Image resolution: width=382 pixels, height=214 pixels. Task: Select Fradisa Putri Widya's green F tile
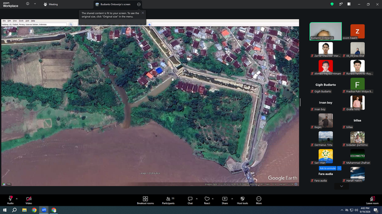[358, 85]
